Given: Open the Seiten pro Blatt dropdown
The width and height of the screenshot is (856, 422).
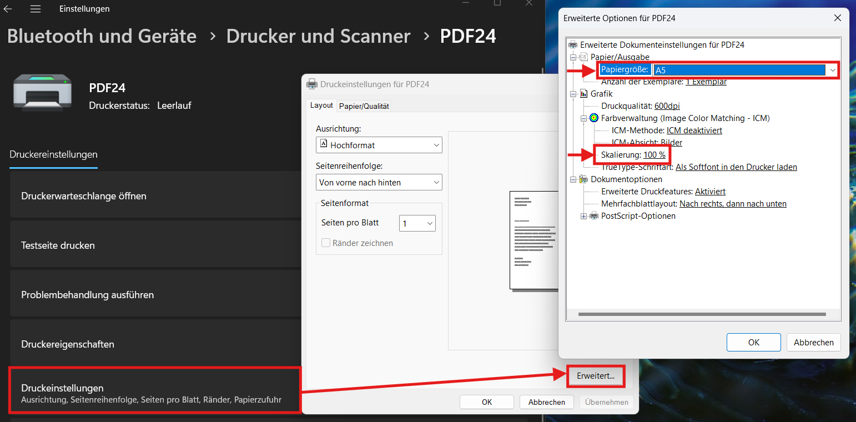Looking at the screenshot, I should 417,223.
